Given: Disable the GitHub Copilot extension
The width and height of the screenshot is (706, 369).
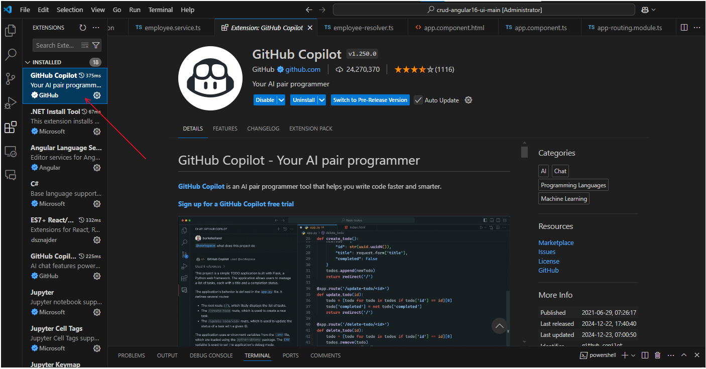Looking at the screenshot, I should [265, 100].
